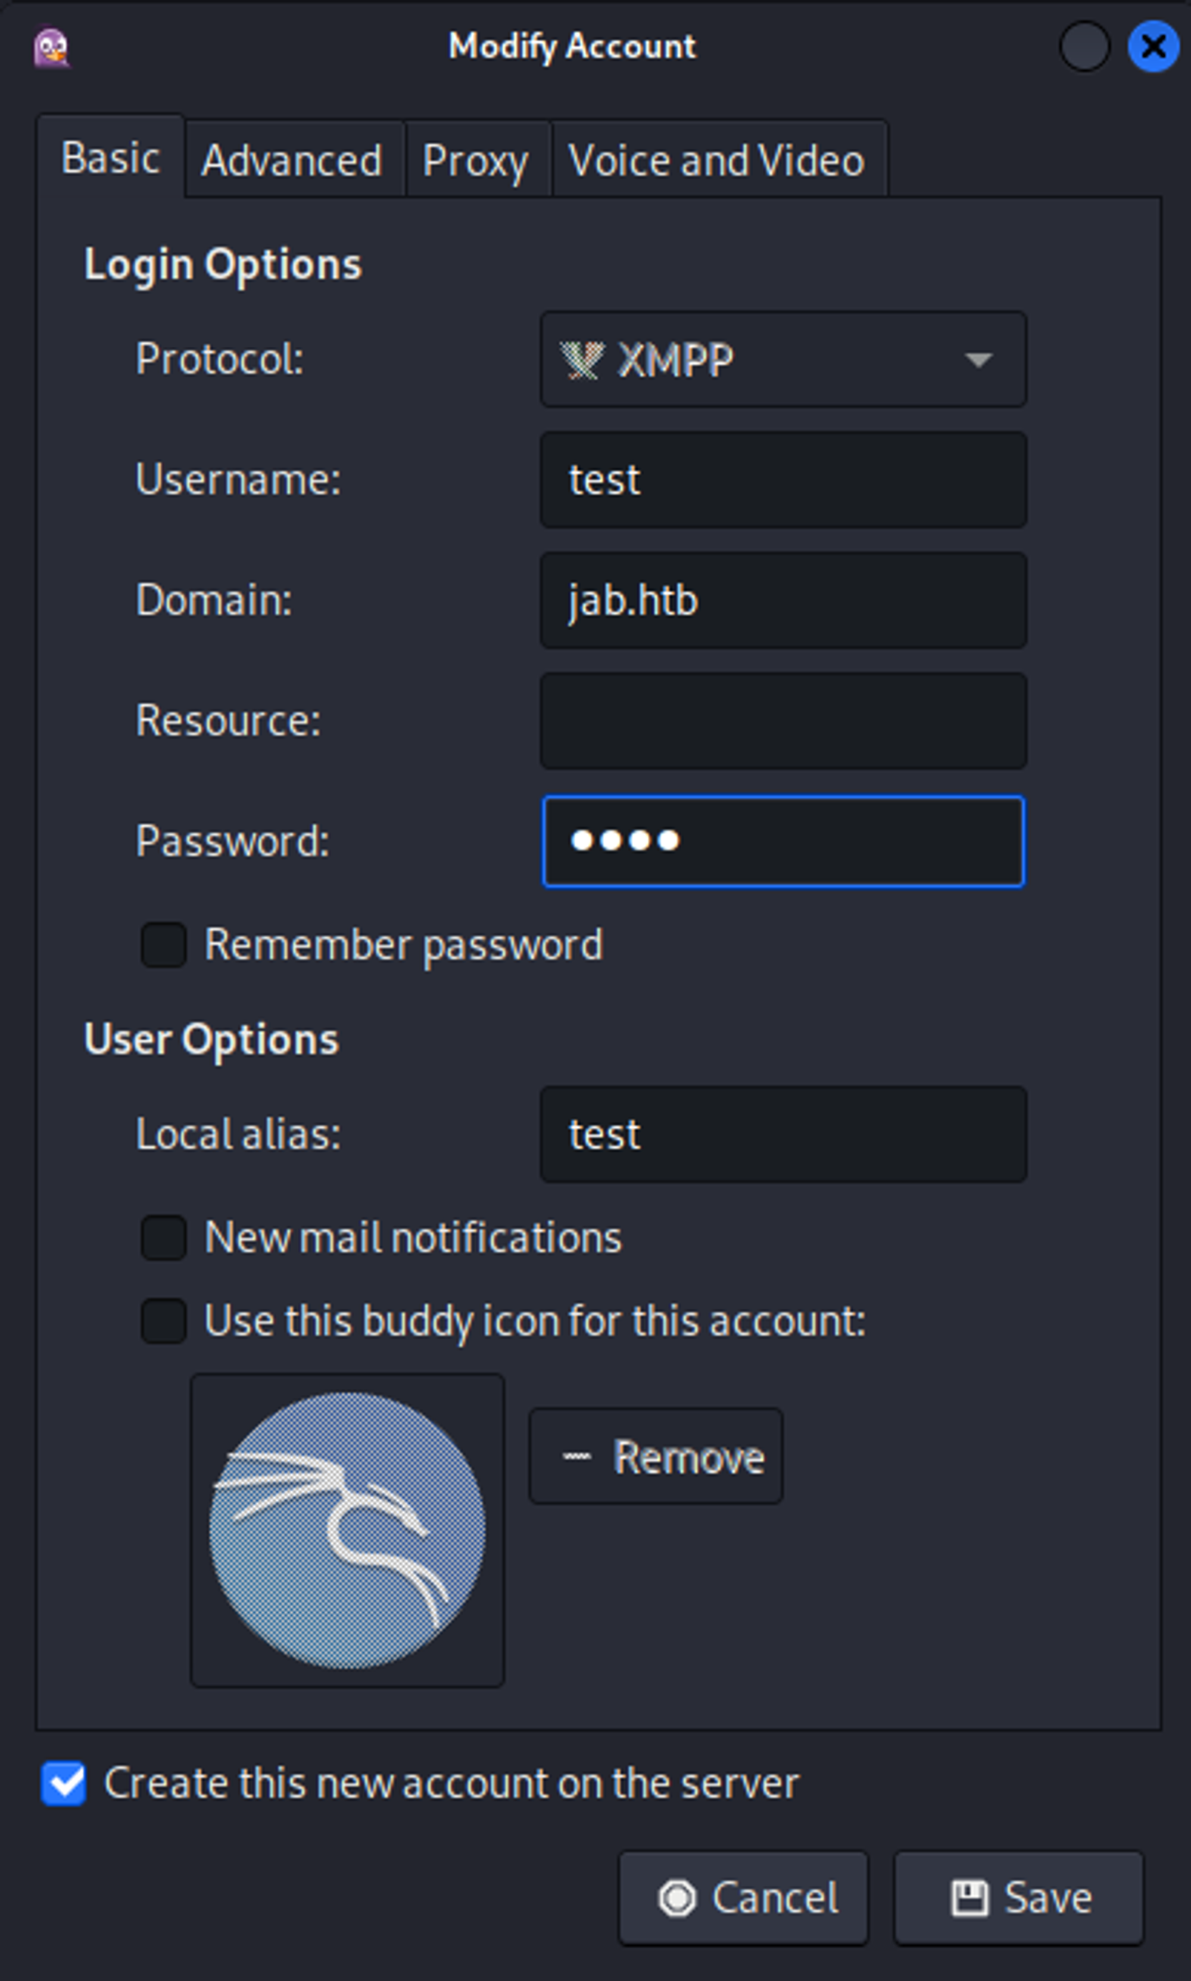
Task: Switch to the Advanced tab
Action: pyautogui.click(x=292, y=160)
